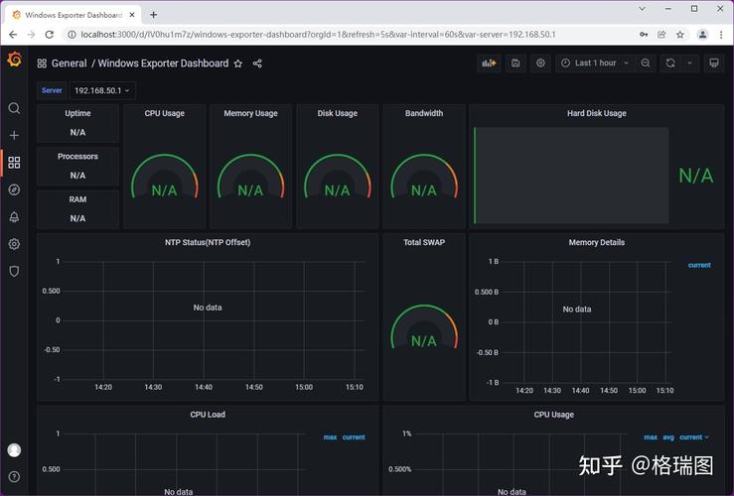This screenshot has width=734, height=496.
Task: Click the RAM panel title
Action: point(77,199)
